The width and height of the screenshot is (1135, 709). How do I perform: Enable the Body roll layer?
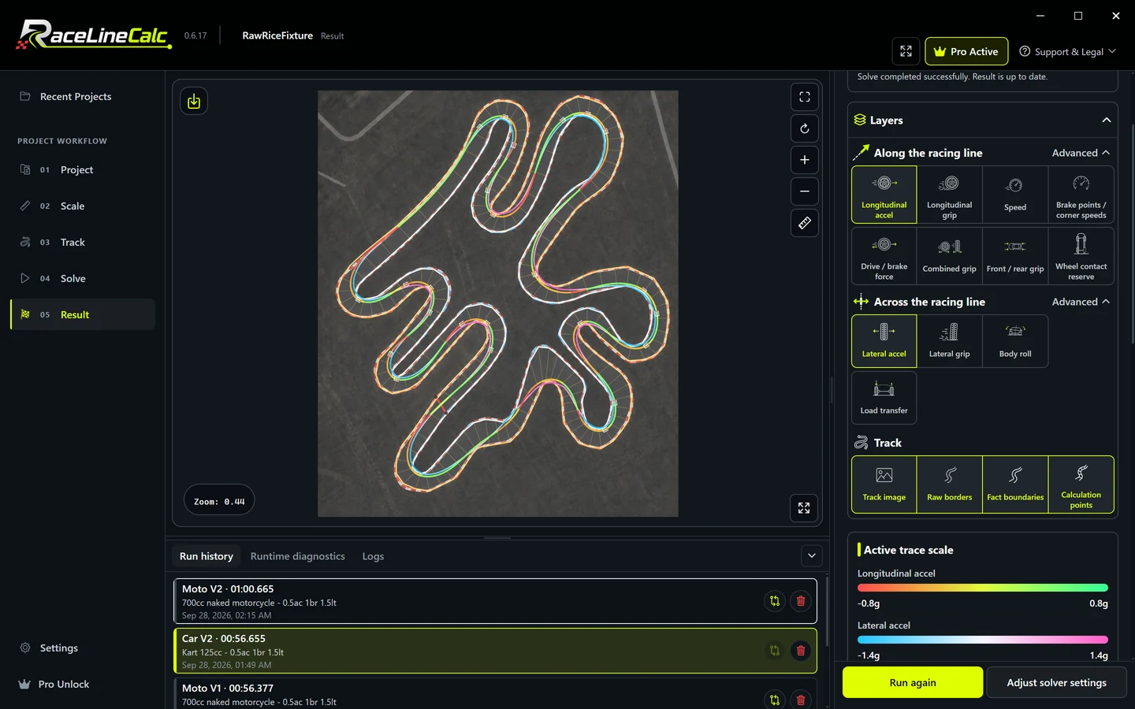tap(1015, 341)
